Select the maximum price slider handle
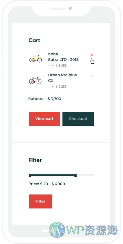This screenshot has height=244, width=123. click(x=75, y=175)
